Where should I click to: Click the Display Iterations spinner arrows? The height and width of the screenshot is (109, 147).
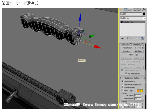[142, 95]
